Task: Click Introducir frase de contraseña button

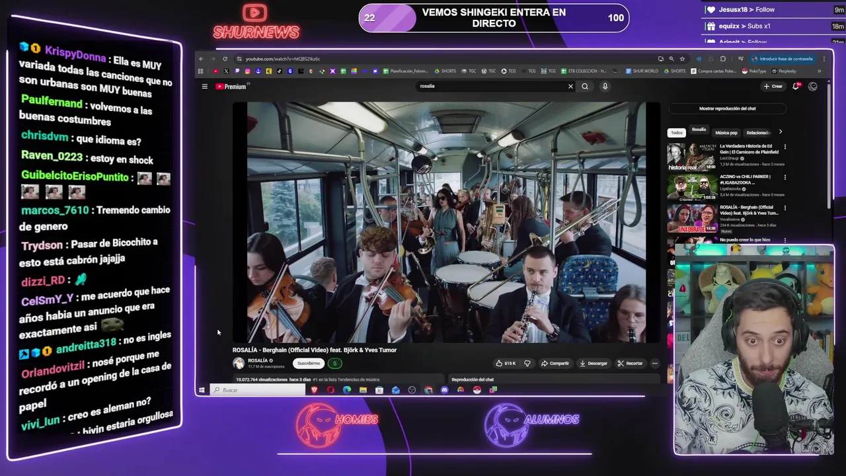Action: click(x=783, y=59)
